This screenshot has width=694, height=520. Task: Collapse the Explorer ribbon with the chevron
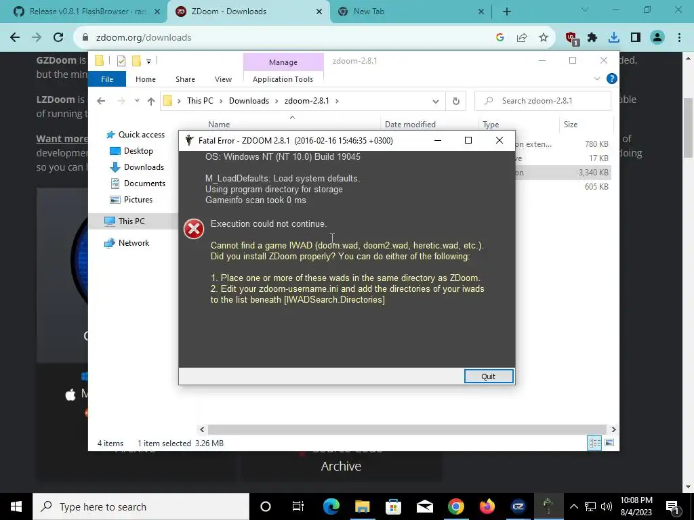click(x=596, y=79)
